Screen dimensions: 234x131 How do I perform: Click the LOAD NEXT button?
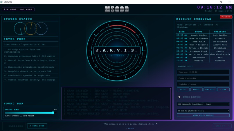(x=210, y=89)
